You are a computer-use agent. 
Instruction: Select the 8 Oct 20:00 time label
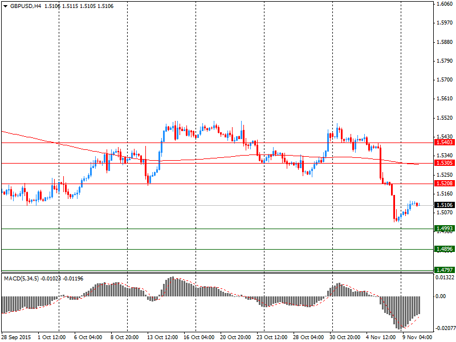(x=125, y=337)
